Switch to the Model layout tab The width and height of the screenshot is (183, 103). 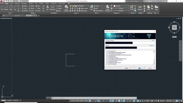(3, 100)
